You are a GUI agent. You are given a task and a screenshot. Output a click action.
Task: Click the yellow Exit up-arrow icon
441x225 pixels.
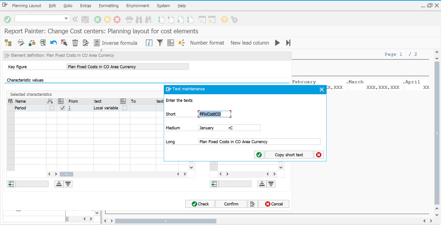point(107,19)
